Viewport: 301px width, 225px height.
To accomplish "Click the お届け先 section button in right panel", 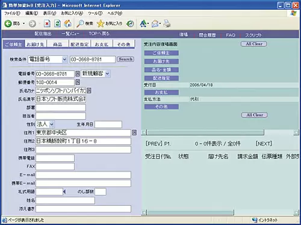I will tap(161, 61).
